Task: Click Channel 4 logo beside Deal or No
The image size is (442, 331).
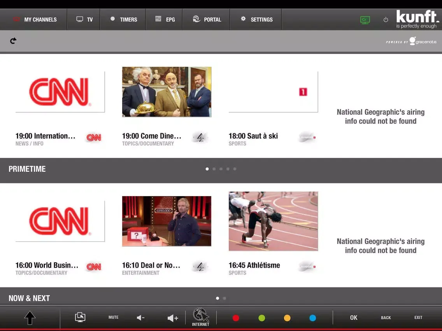Action: (x=200, y=267)
